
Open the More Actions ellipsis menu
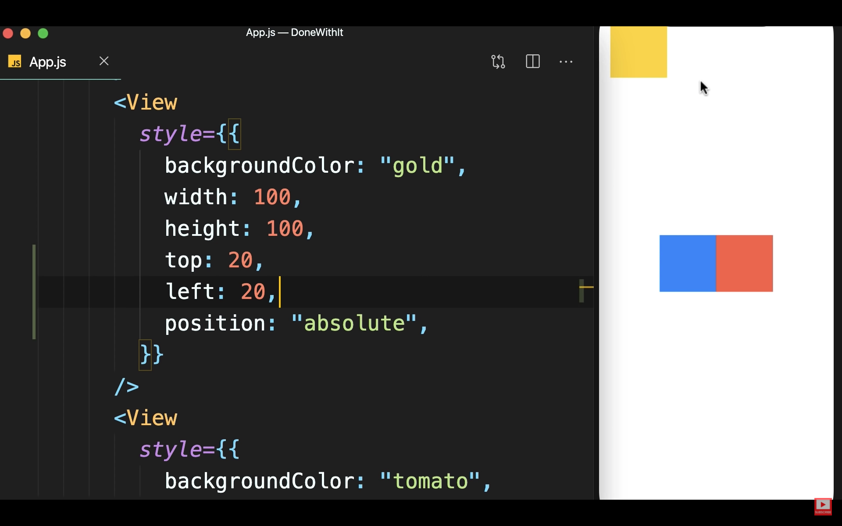pos(566,62)
